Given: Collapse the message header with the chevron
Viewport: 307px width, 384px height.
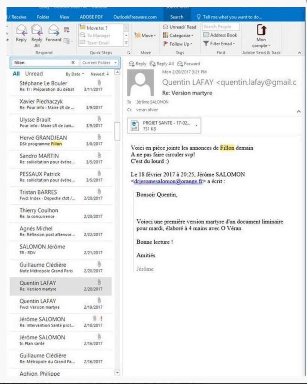Looking at the screenshot, I should coord(299,111).
